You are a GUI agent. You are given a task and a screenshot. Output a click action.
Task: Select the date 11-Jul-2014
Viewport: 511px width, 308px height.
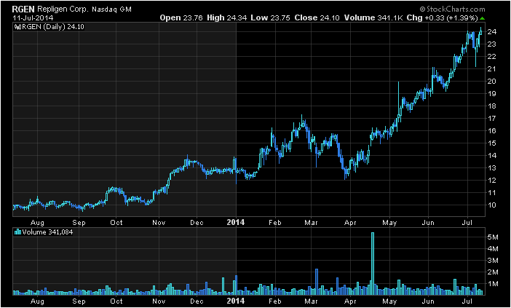[33, 18]
